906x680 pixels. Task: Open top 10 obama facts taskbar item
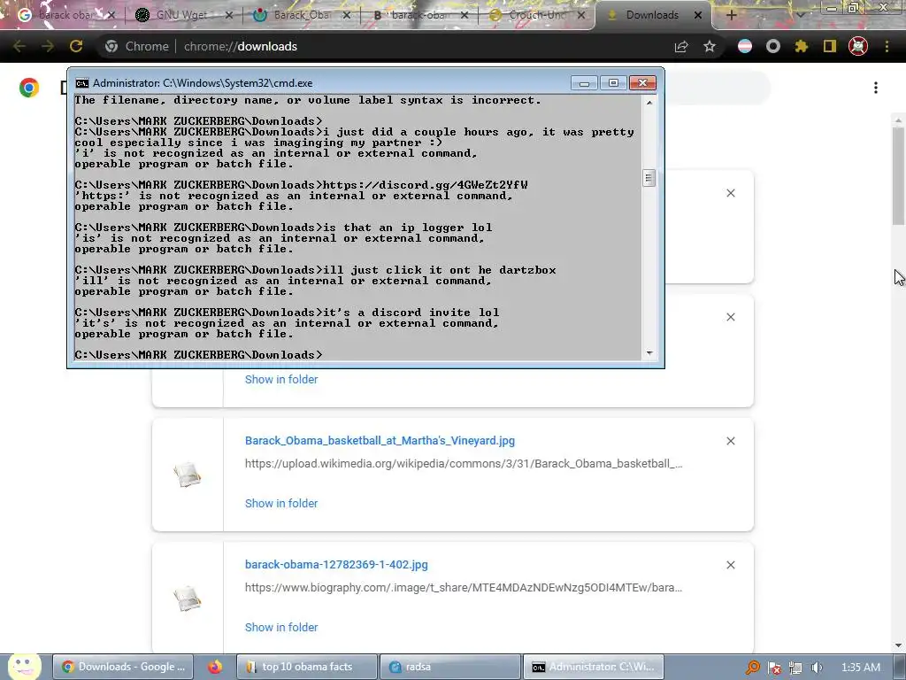pos(307,667)
